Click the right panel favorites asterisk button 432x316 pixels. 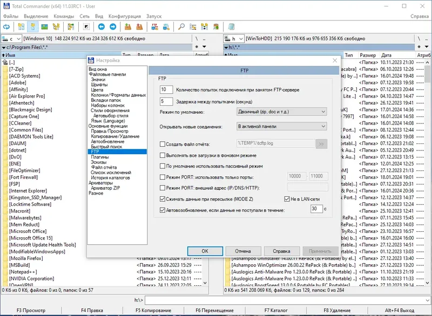pos(419,47)
